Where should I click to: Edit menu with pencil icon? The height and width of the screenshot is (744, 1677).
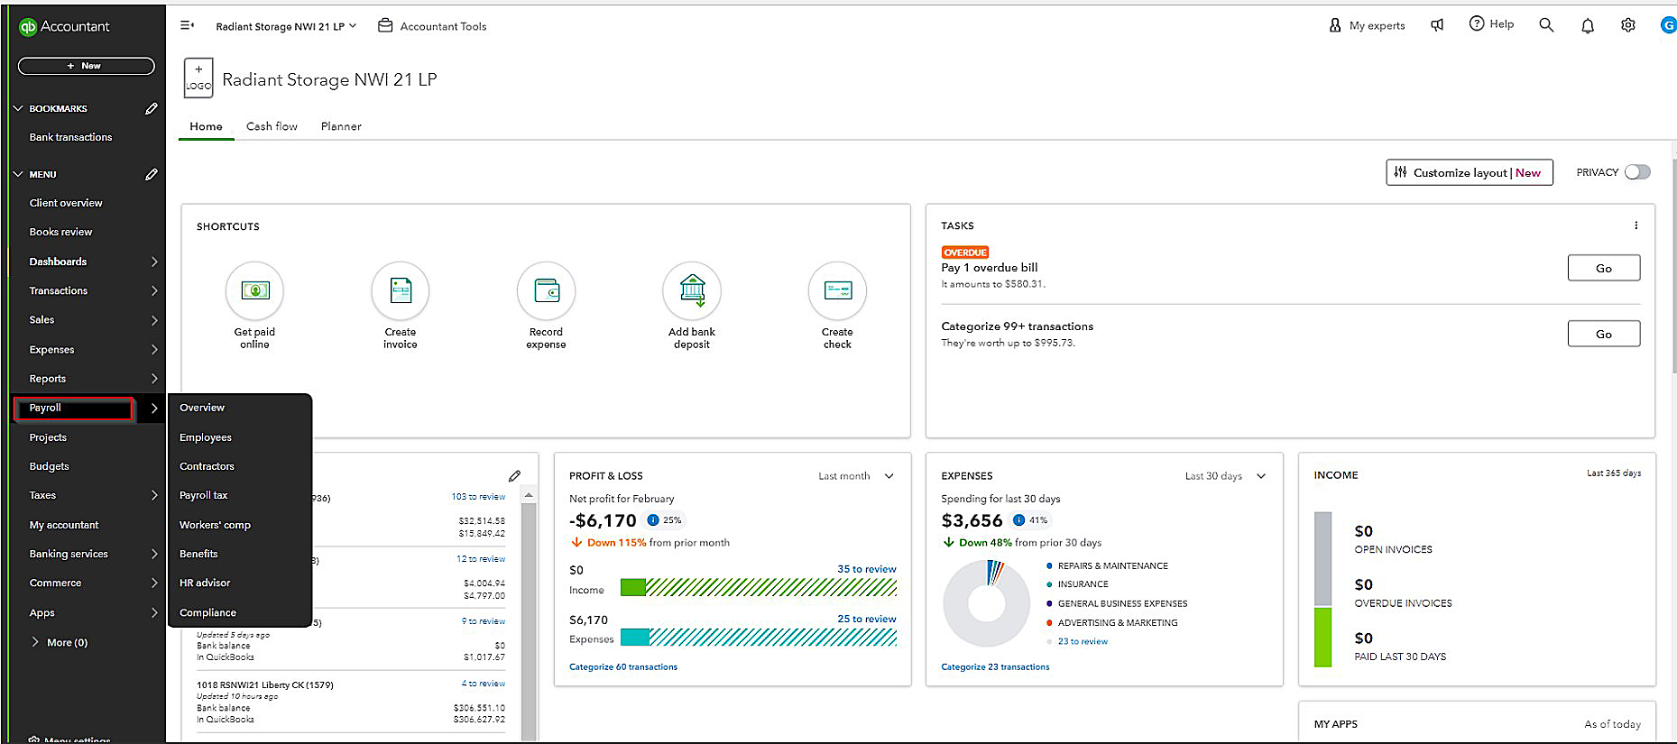pos(152,174)
